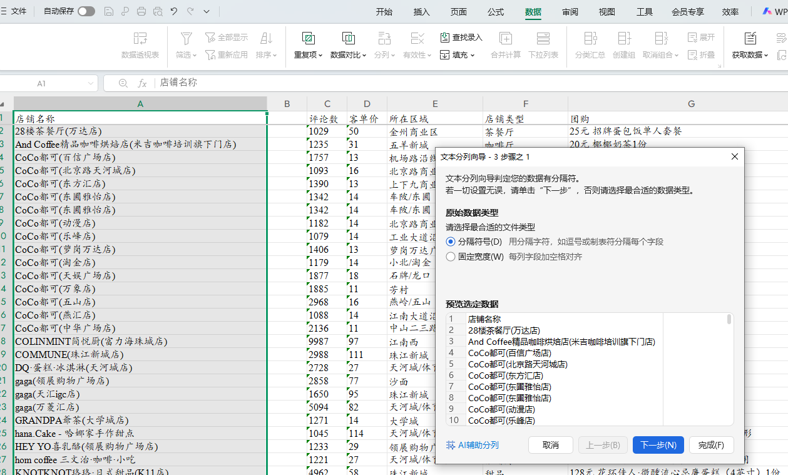This screenshot has height=475, width=788.
Task: Click the print icon in quick access bar
Action: (x=141, y=11)
